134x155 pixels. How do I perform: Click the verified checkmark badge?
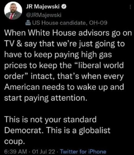[x=64, y=7]
